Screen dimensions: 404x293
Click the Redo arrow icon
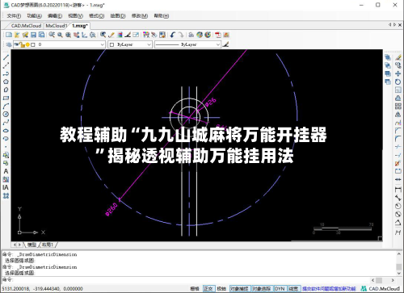181,35
